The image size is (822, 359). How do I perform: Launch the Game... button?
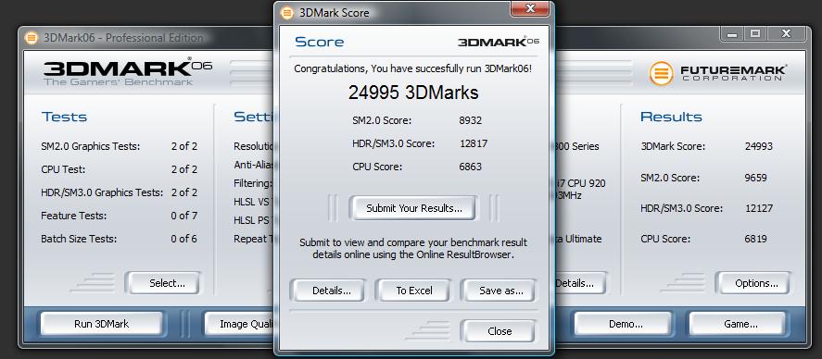740,324
